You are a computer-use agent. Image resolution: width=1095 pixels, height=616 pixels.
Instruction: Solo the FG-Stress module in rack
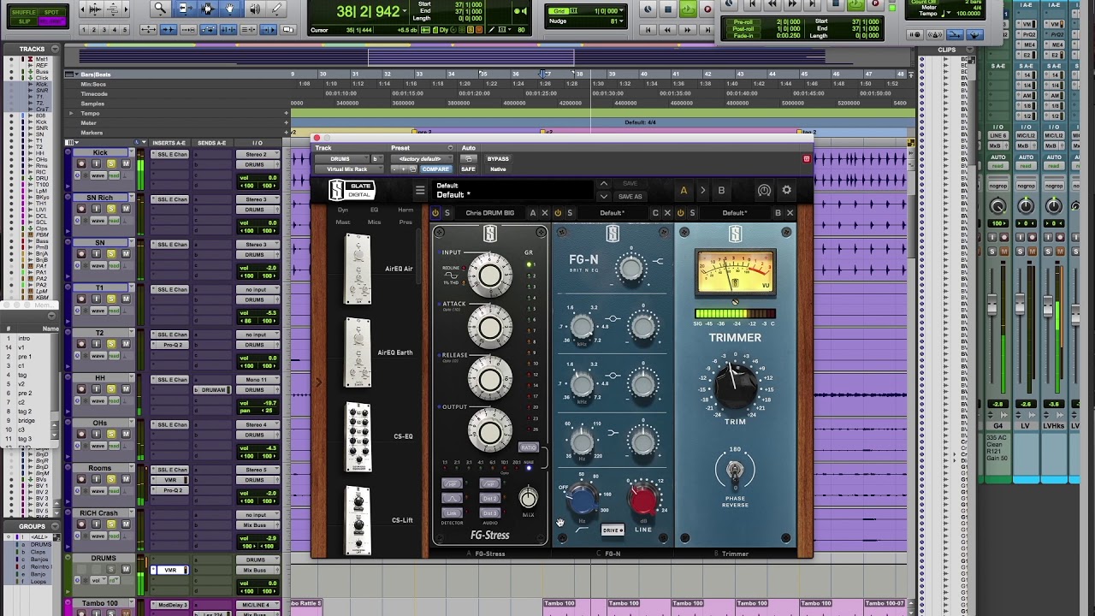coord(447,213)
